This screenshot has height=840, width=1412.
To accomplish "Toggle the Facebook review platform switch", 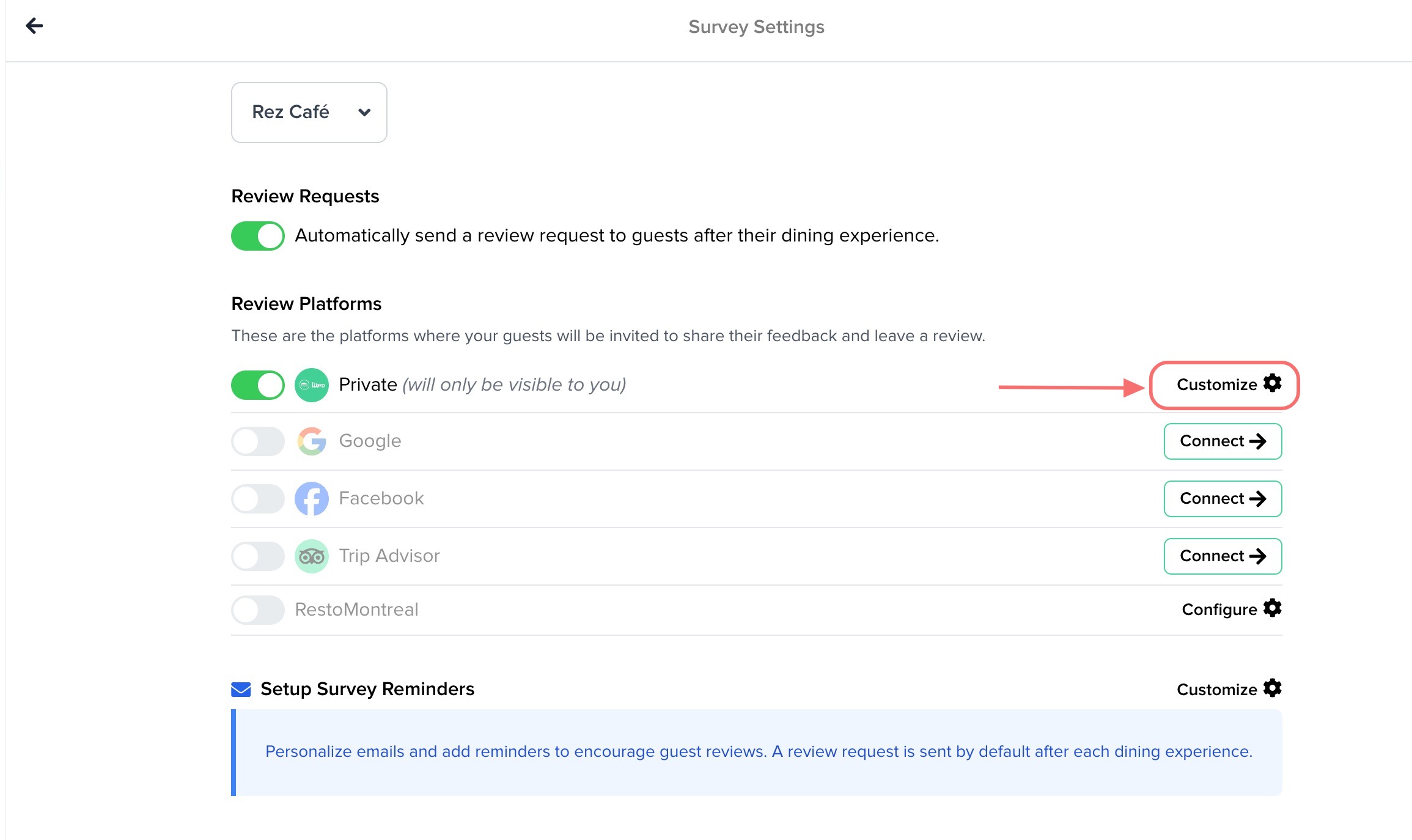I will point(258,499).
